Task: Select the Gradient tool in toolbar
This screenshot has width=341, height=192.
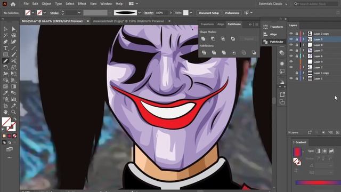Action: click(13, 86)
